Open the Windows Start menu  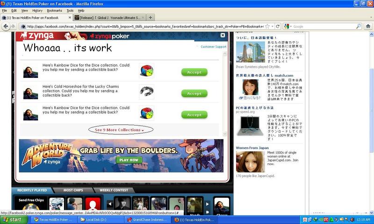pos(14,220)
